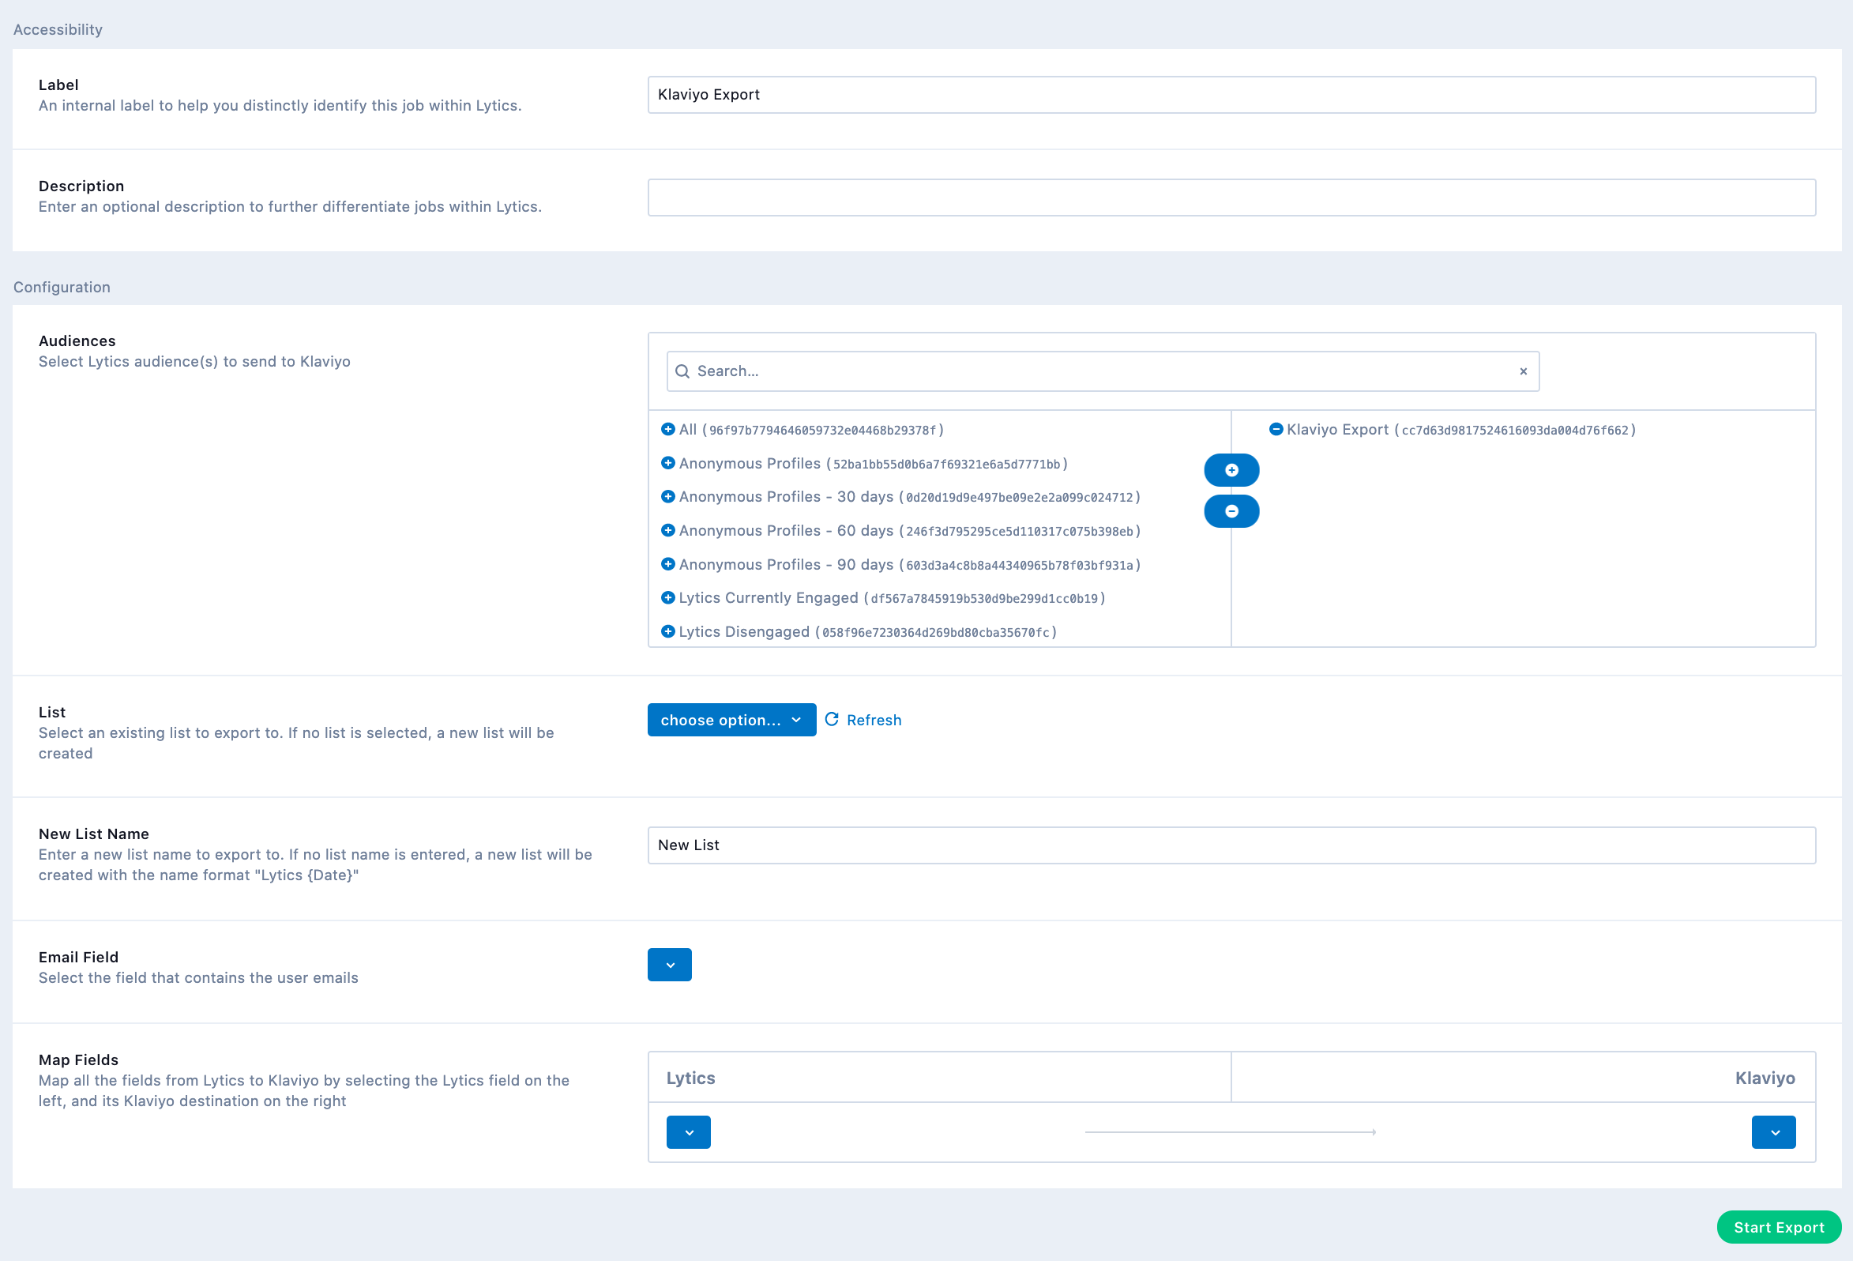The height and width of the screenshot is (1261, 1853).
Task: Clear the audience search with the x icon
Action: 1523,371
